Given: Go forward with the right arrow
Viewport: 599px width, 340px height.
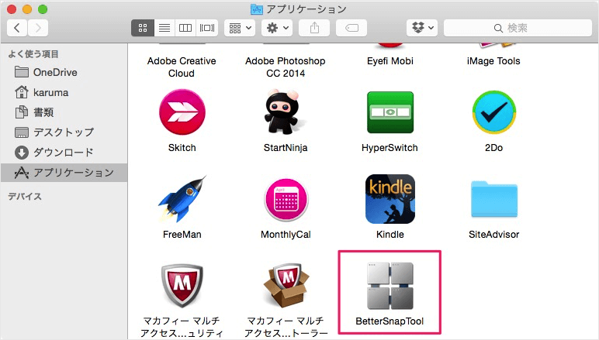Looking at the screenshot, I should coord(38,28).
